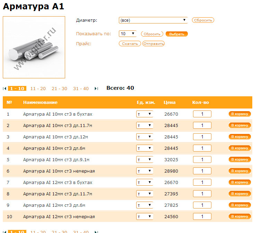Add 12мм ст3 немерная to cart
Screen dimensions: 262x233
tap(239, 216)
